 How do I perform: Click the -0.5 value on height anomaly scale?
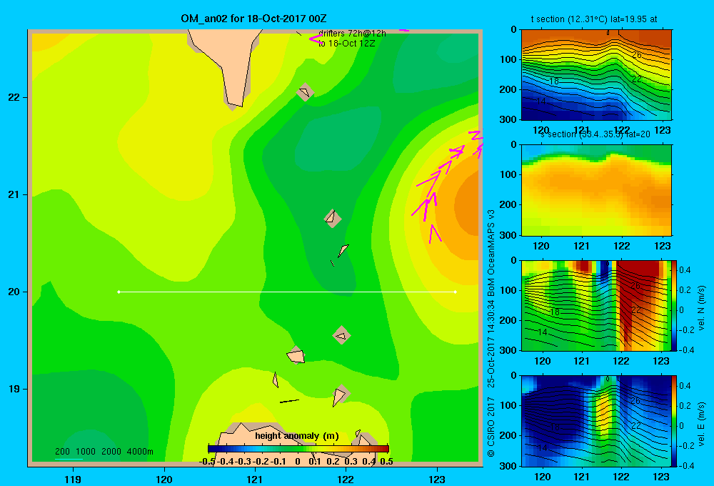click(x=207, y=462)
